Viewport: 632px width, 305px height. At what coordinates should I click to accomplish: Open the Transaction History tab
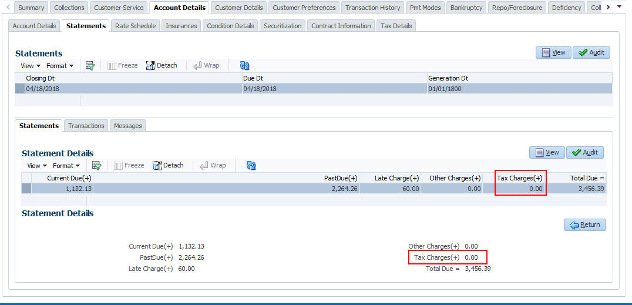tap(373, 8)
